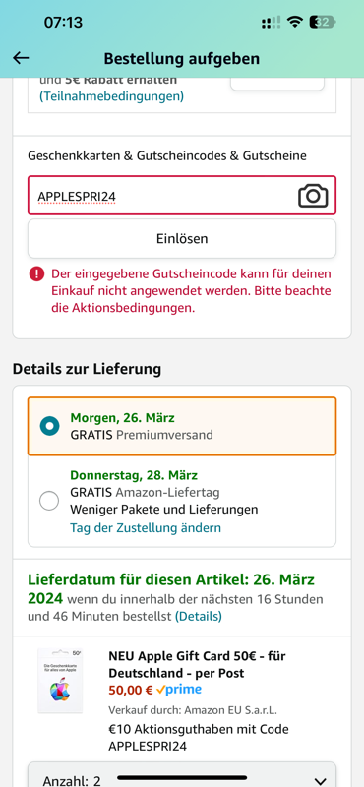Image resolution: width=364 pixels, height=787 pixels.
Task: Open the Teilnahmebedingungen link
Action: pos(111,95)
